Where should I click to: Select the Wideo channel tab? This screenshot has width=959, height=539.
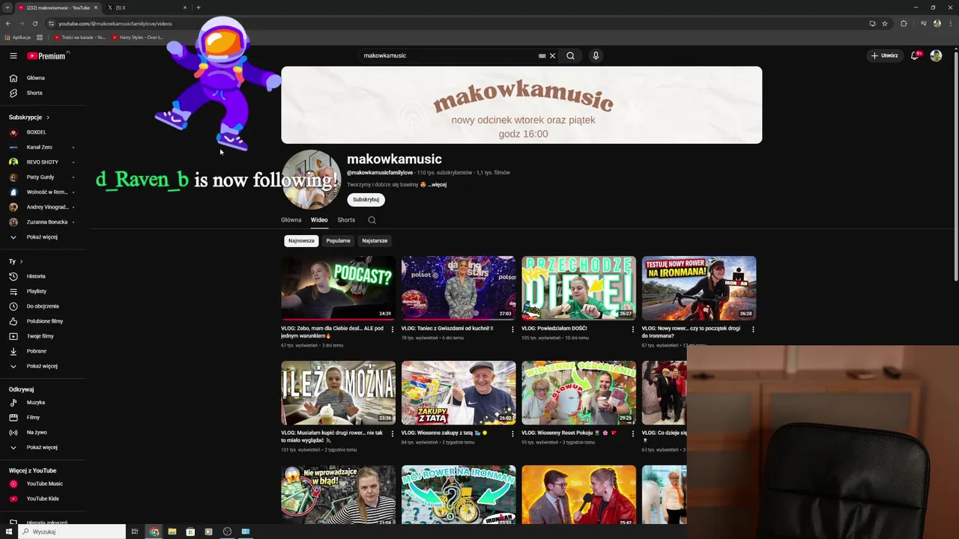(x=319, y=220)
